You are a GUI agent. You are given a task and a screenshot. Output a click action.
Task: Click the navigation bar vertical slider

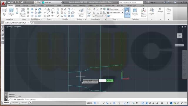(x=185, y=64)
